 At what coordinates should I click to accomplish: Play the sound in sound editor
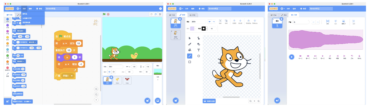[292, 57]
